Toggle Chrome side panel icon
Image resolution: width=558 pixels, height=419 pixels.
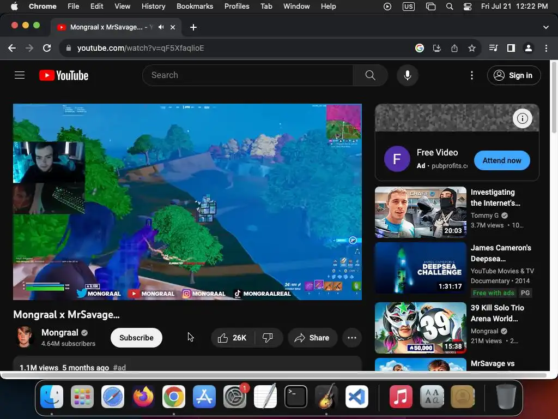click(x=511, y=48)
